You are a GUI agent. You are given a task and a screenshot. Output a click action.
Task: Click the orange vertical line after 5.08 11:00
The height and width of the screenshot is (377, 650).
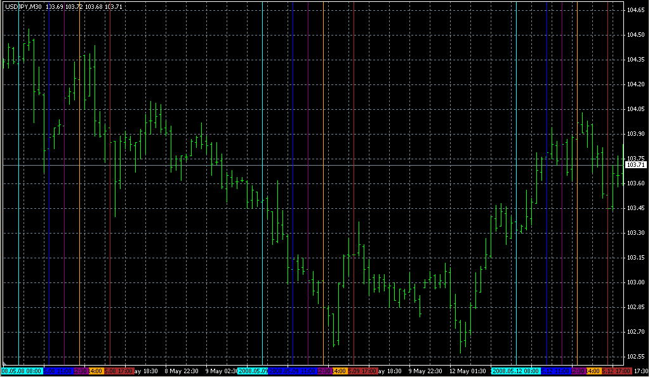(79, 184)
